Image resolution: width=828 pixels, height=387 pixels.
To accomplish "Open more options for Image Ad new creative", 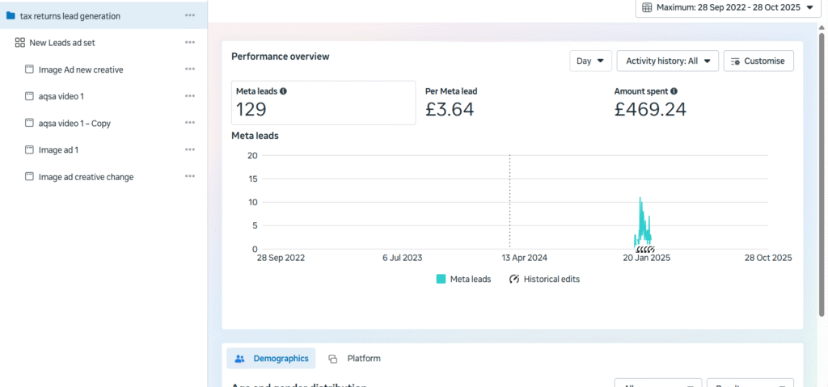I will 189,69.
